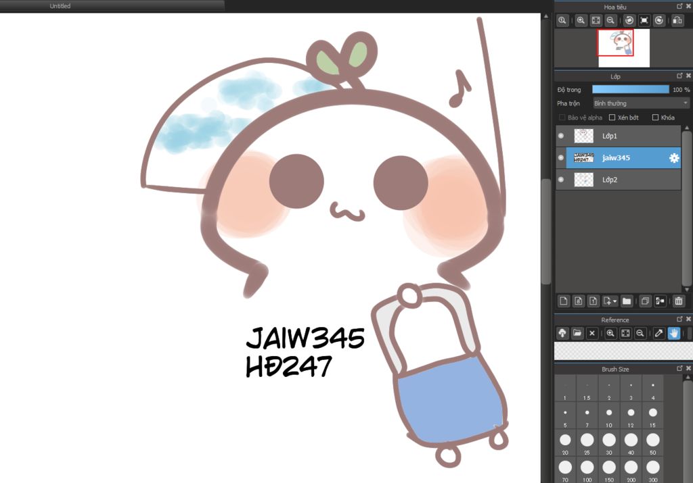This screenshot has height=483, width=693.
Task: Click the jaiw345 layer thumbnail
Action: pos(583,157)
